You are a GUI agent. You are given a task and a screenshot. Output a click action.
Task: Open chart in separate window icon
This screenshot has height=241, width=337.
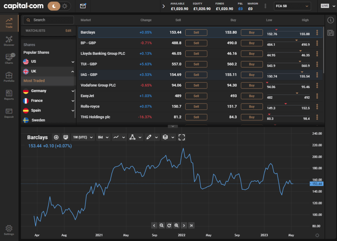pyautogui.click(x=66, y=137)
